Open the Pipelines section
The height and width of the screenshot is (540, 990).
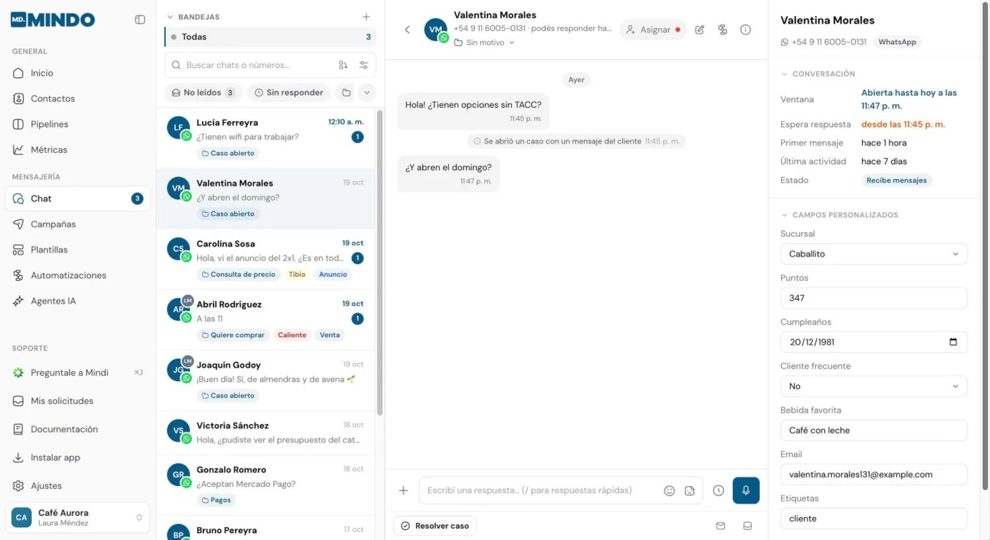(x=78, y=124)
